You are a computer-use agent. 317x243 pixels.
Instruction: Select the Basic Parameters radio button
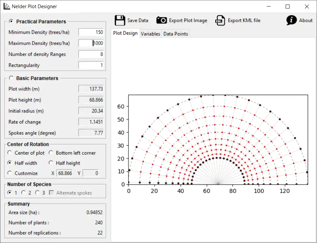[11, 78]
